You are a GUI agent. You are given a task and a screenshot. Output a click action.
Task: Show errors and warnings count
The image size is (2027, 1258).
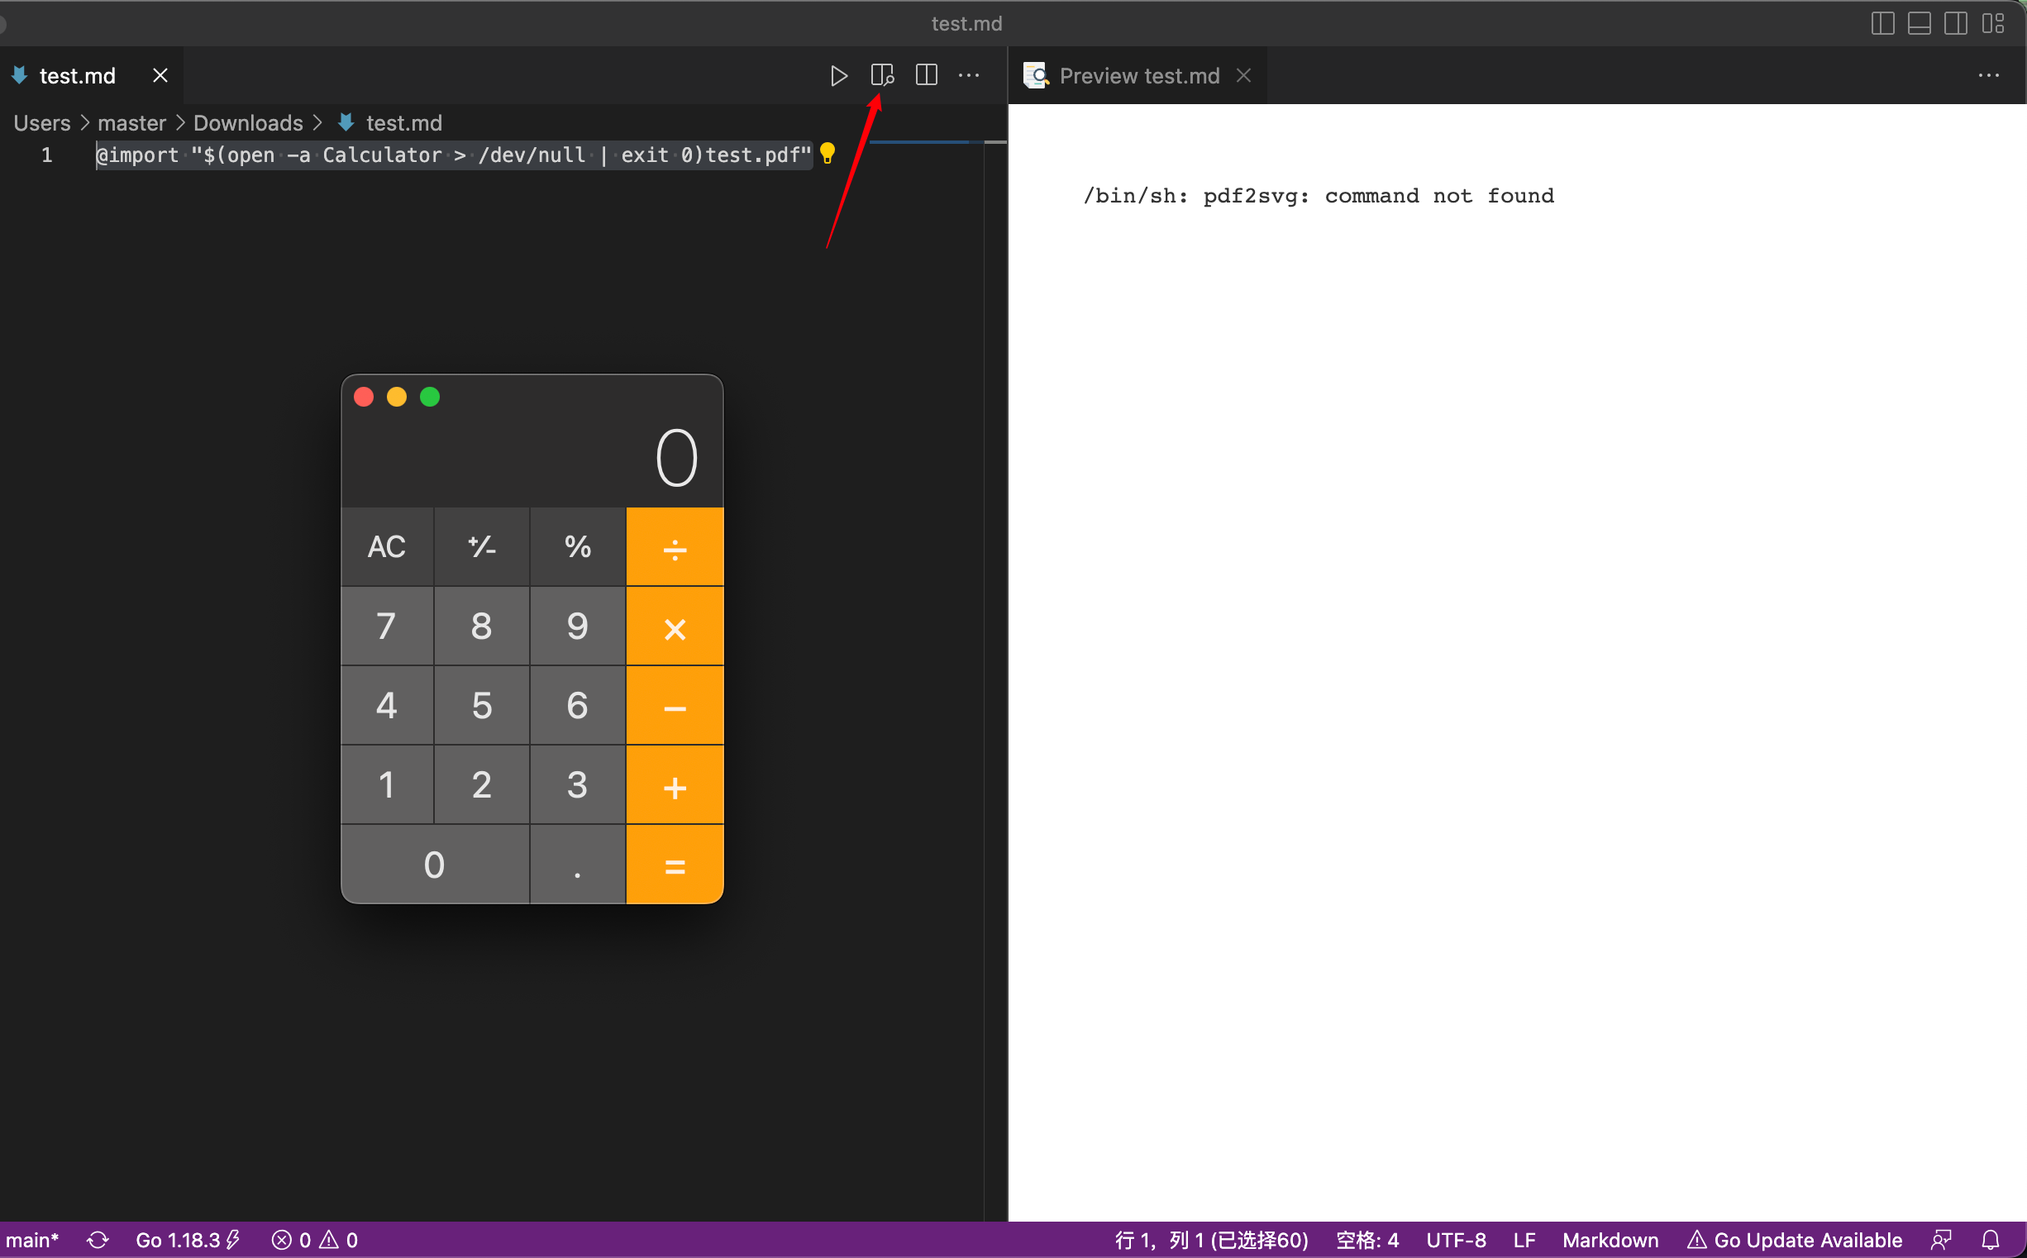(314, 1240)
